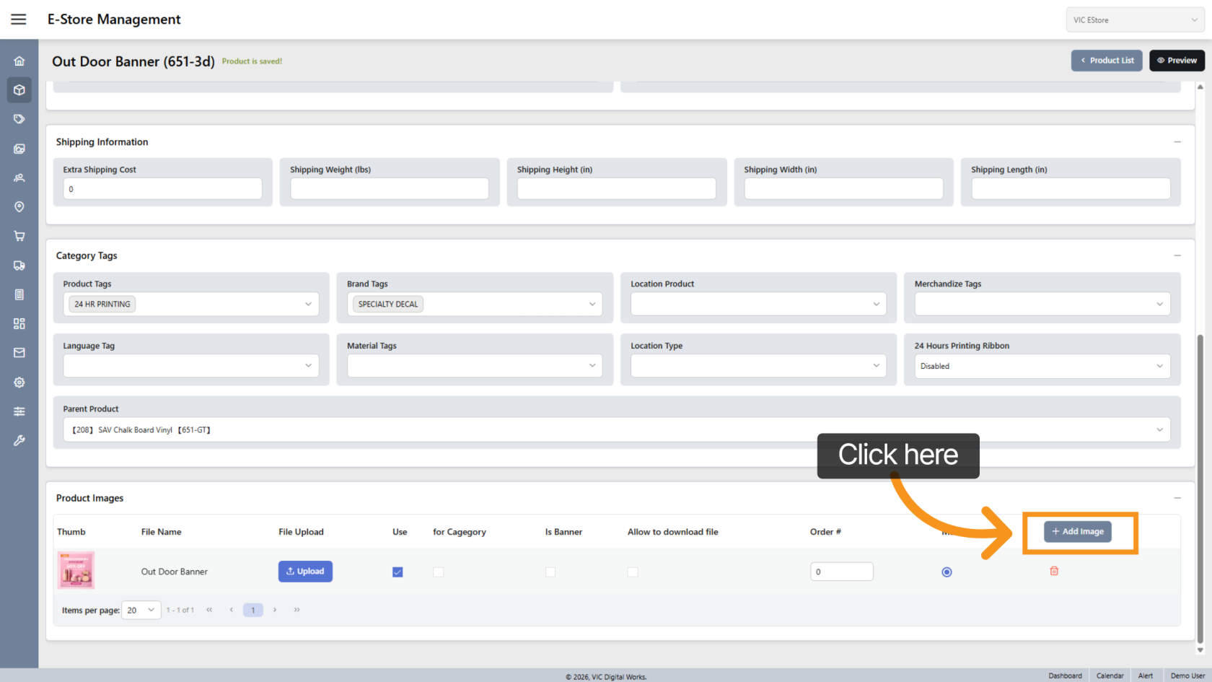The width and height of the screenshot is (1212, 682).
Task: Open the mail envelope icon in sidebar
Action: [19, 353]
